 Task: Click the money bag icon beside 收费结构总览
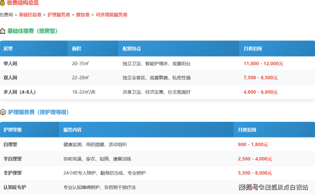coord(3,3)
